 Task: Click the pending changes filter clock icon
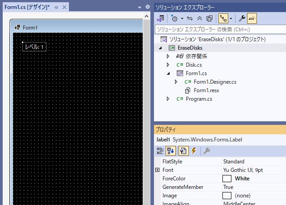(x=174, y=19)
